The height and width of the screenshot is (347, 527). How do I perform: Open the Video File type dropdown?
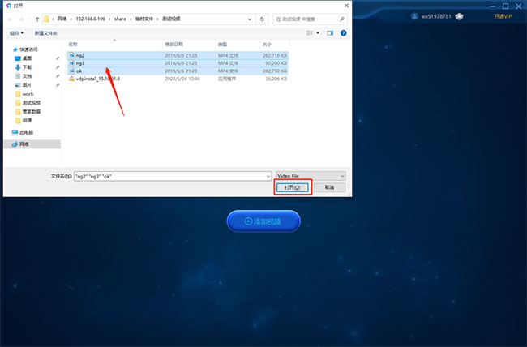(311, 176)
